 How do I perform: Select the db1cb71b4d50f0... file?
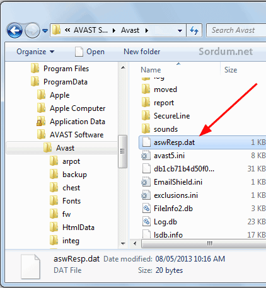point(184,169)
